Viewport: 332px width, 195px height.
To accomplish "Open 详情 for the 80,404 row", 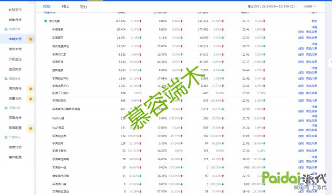I will coord(314,27).
